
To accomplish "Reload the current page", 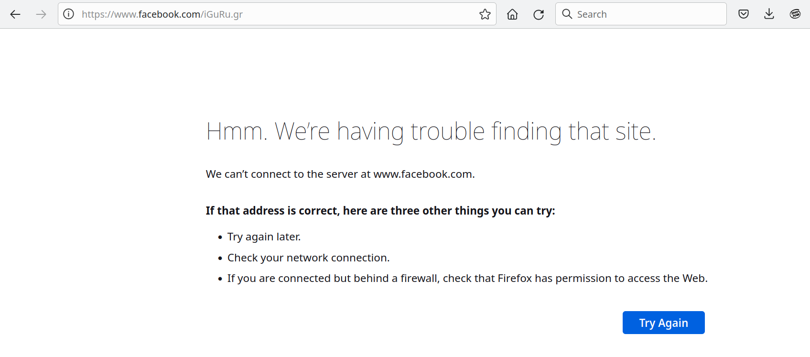I will 539,14.
